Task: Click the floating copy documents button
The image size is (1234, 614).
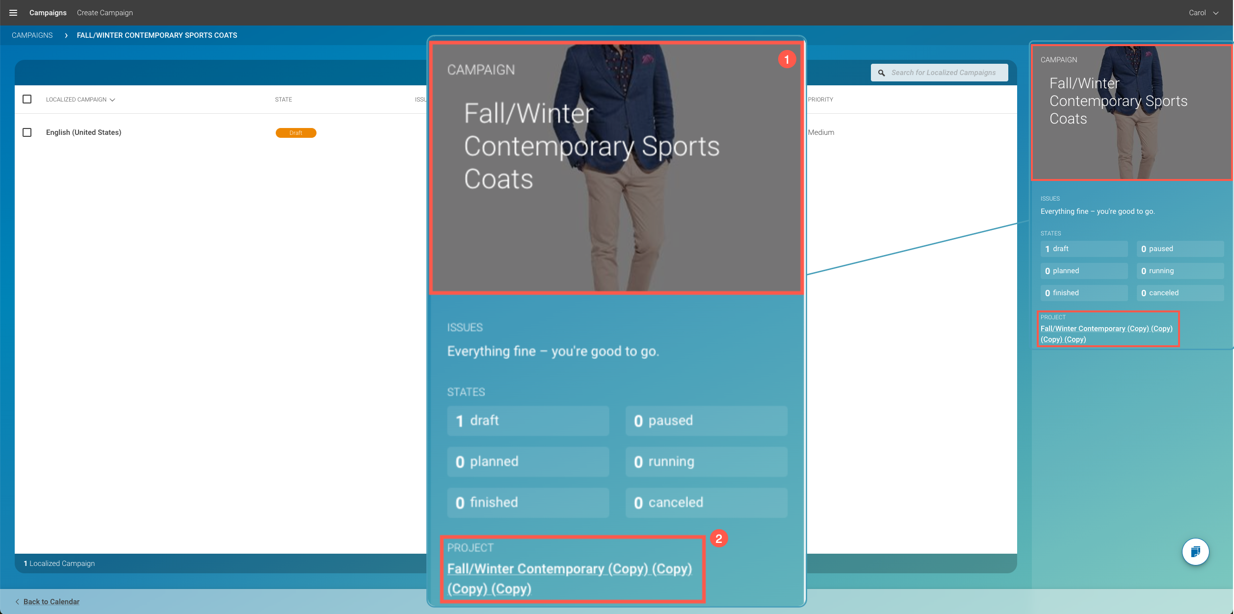Action: coord(1195,552)
